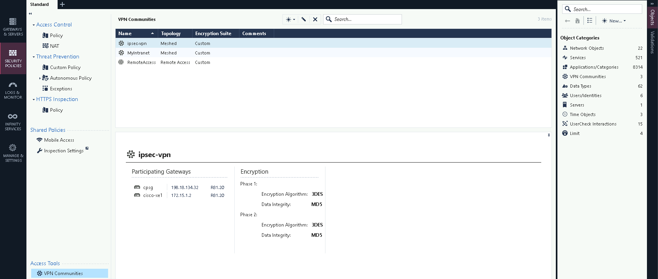Collapse the Threat Prevention section

pyautogui.click(x=34, y=57)
